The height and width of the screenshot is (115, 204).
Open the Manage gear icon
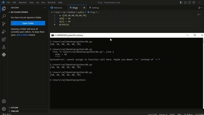click(x=4, y=109)
